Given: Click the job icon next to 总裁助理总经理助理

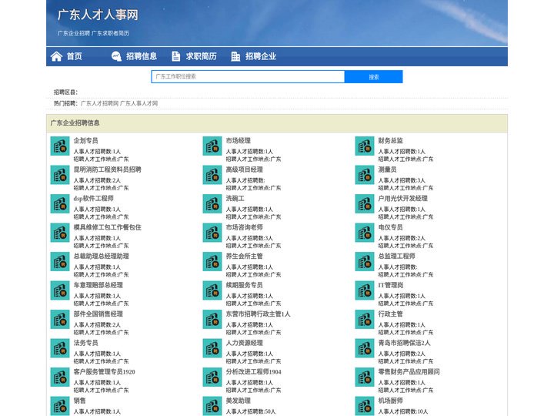Looking at the screenshot, I should click(x=60, y=262).
